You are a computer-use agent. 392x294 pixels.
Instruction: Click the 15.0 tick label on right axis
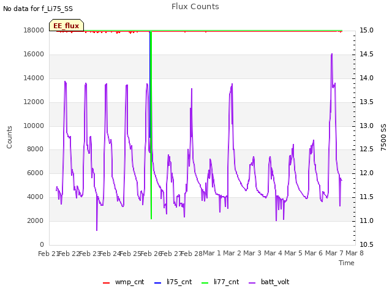pyautogui.click(x=366, y=30)
